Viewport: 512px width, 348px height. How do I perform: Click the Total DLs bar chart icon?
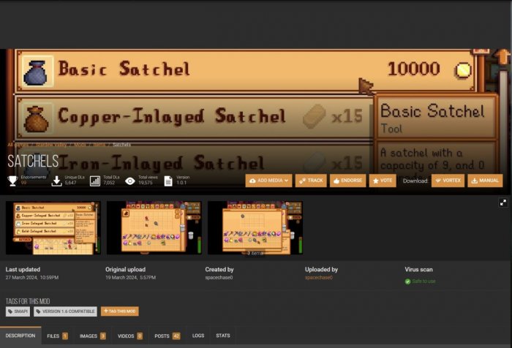click(95, 180)
